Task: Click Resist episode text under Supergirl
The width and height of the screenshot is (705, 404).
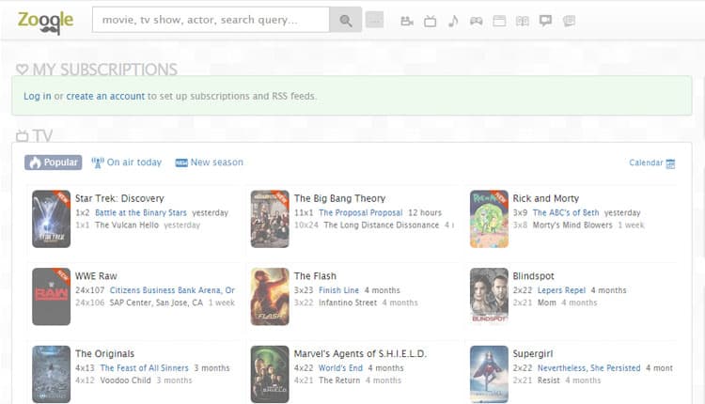Action: pos(549,381)
